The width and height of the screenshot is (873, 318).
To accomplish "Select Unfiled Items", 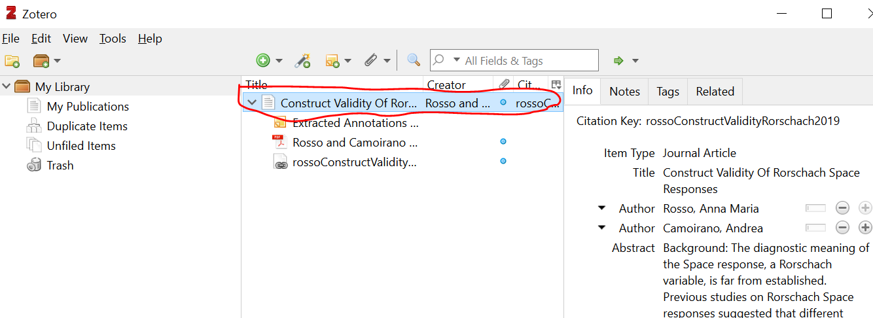I will point(81,145).
